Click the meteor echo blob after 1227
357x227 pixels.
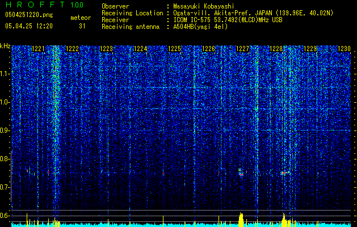[x=241, y=173]
